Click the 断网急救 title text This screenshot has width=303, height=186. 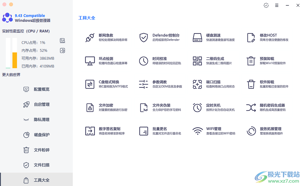tap(106, 35)
